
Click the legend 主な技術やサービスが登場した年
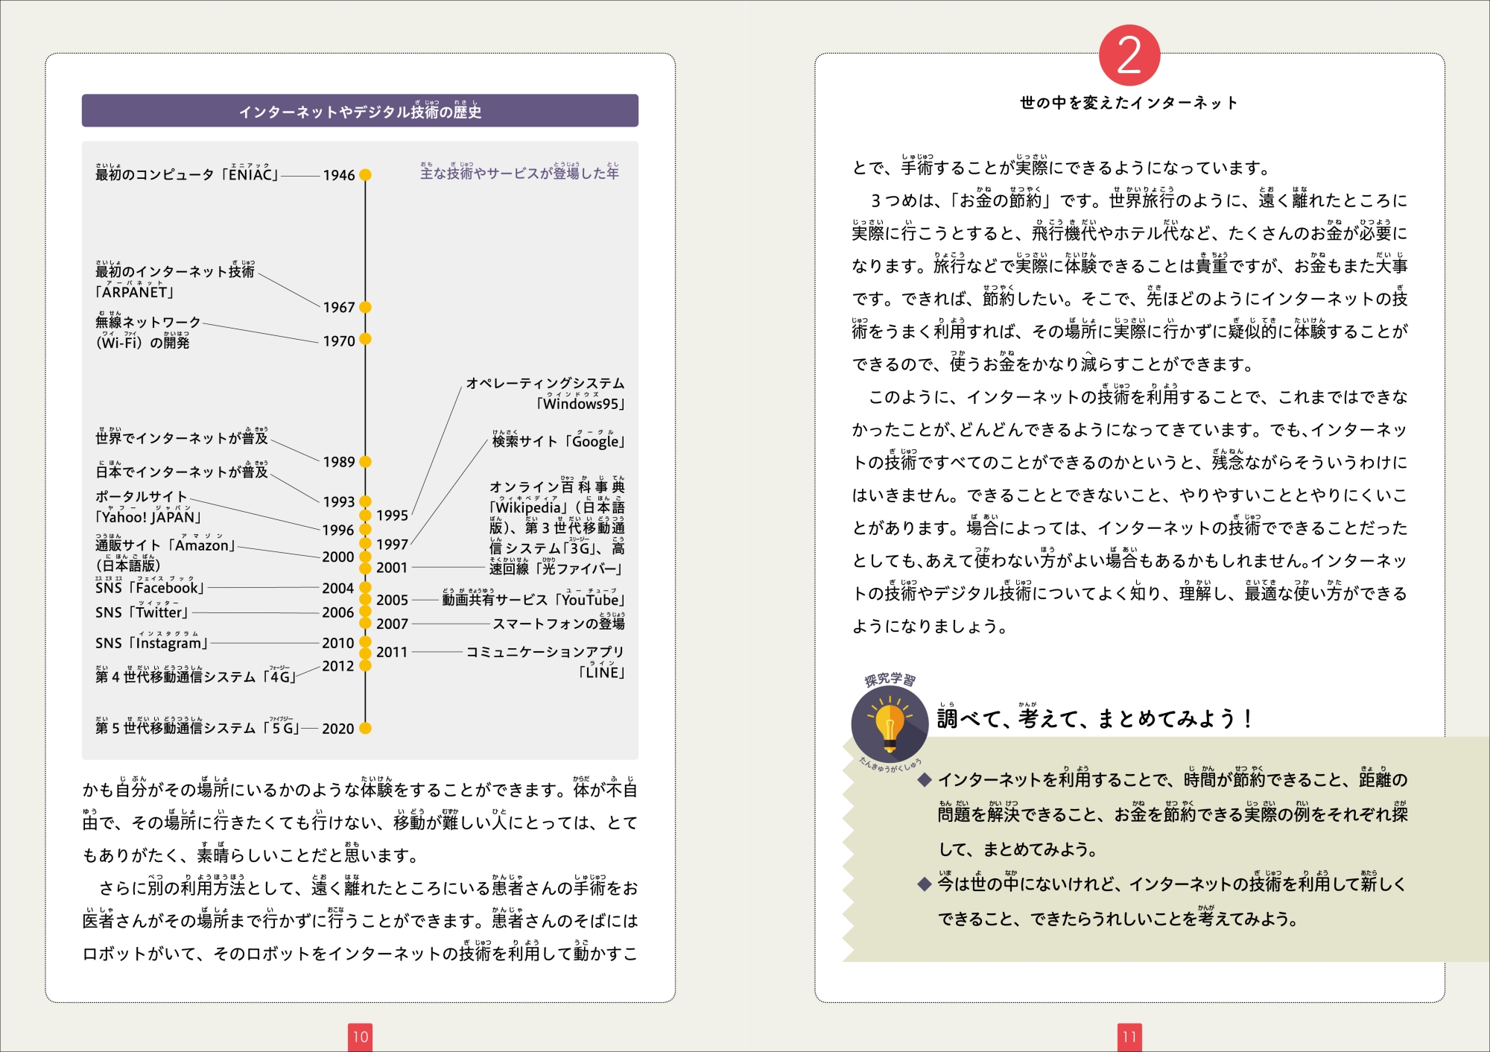click(x=519, y=171)
